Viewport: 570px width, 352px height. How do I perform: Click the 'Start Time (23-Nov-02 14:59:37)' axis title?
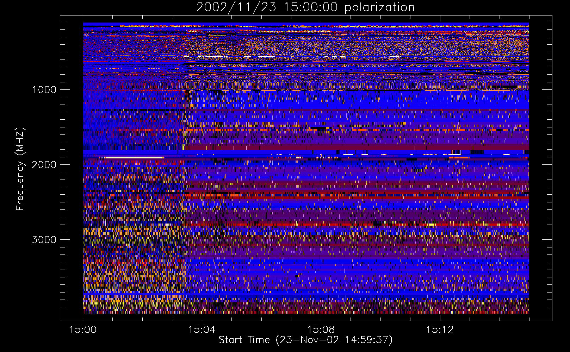coord(305,340)
